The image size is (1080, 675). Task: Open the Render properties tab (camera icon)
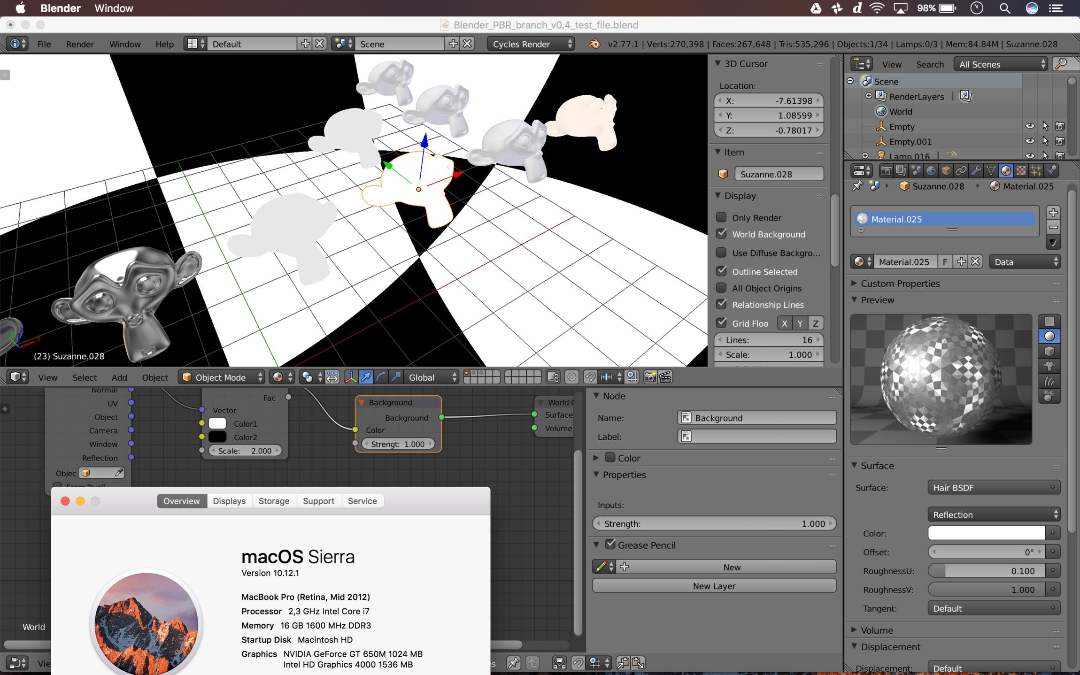(x=886, y=170)
